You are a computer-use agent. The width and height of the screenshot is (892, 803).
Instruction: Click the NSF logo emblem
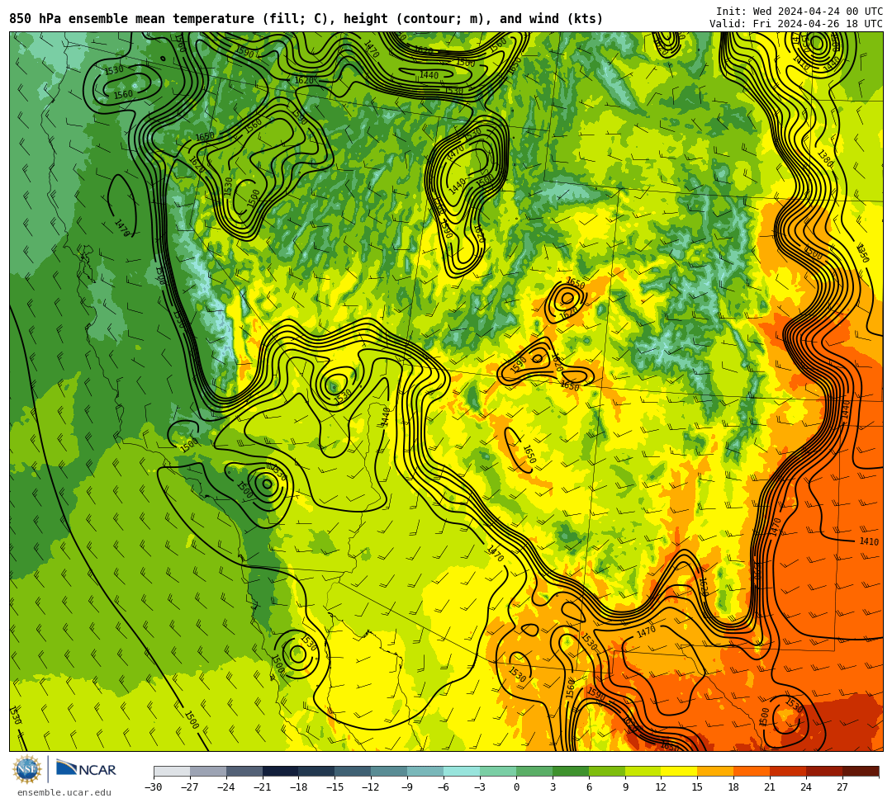(27, 769)
